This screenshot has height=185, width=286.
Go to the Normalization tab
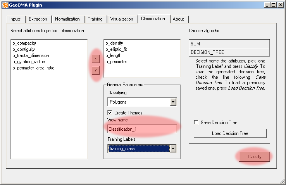point(67,19)
